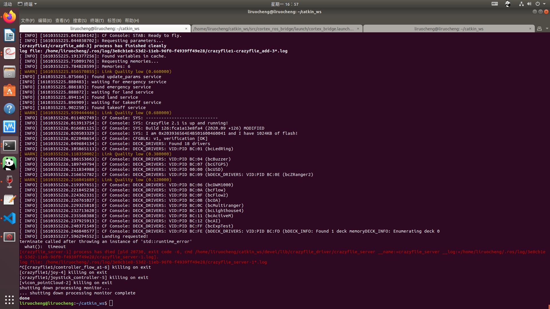Expand tab list dropdown arrow
This screenshot has height=309, width=550.
[x=547, y=29]
